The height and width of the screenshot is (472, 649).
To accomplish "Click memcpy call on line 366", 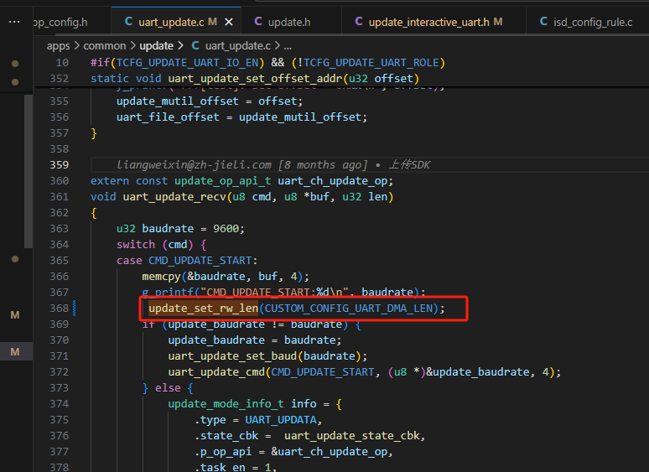I will (162, 277).
